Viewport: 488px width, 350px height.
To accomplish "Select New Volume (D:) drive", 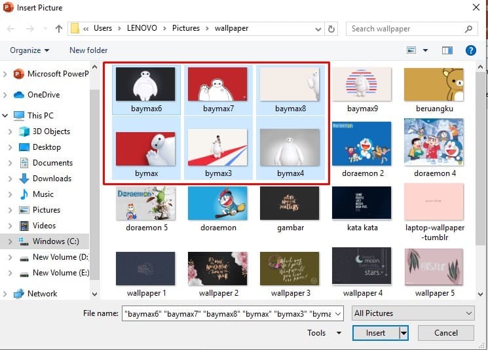I will (x=54, y=257).
